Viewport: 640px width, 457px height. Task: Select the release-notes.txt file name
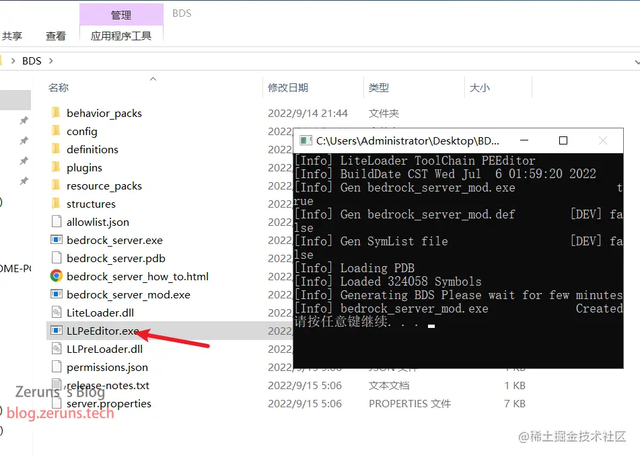pos(108,385)
